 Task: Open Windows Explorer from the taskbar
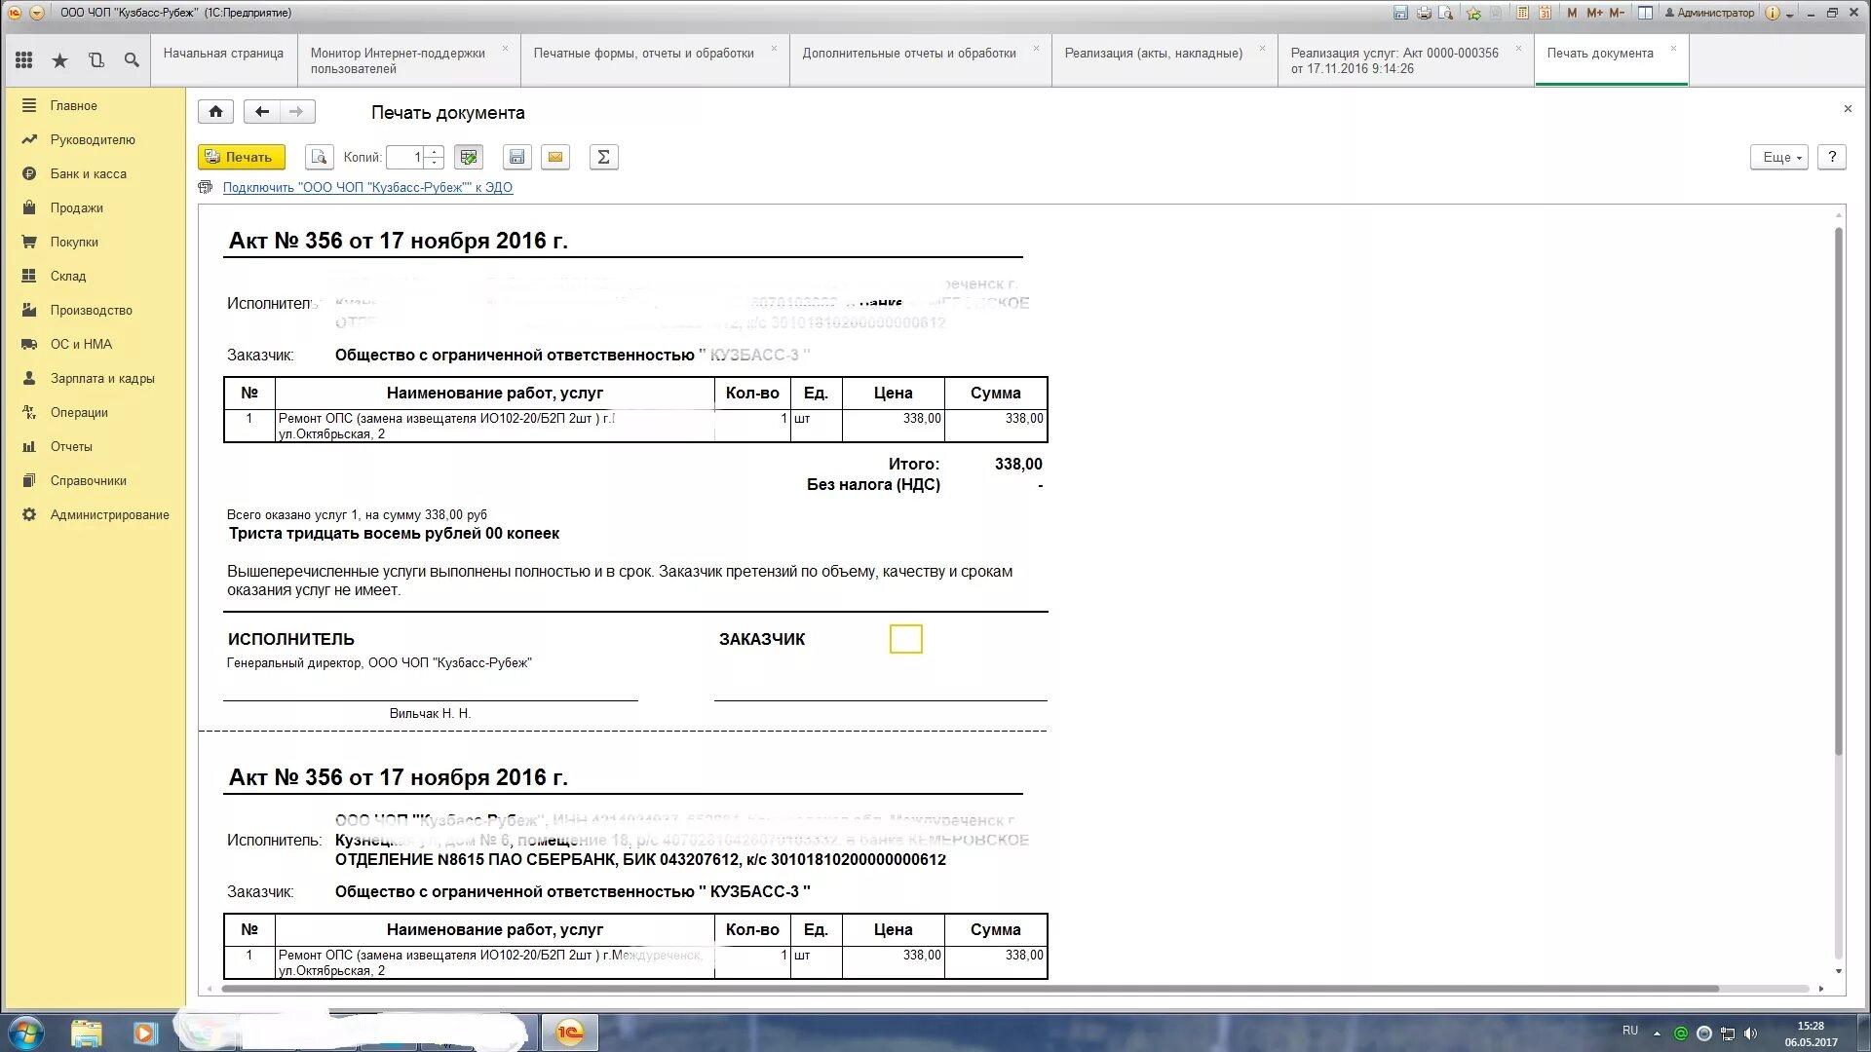click(x=87, y=1033)
